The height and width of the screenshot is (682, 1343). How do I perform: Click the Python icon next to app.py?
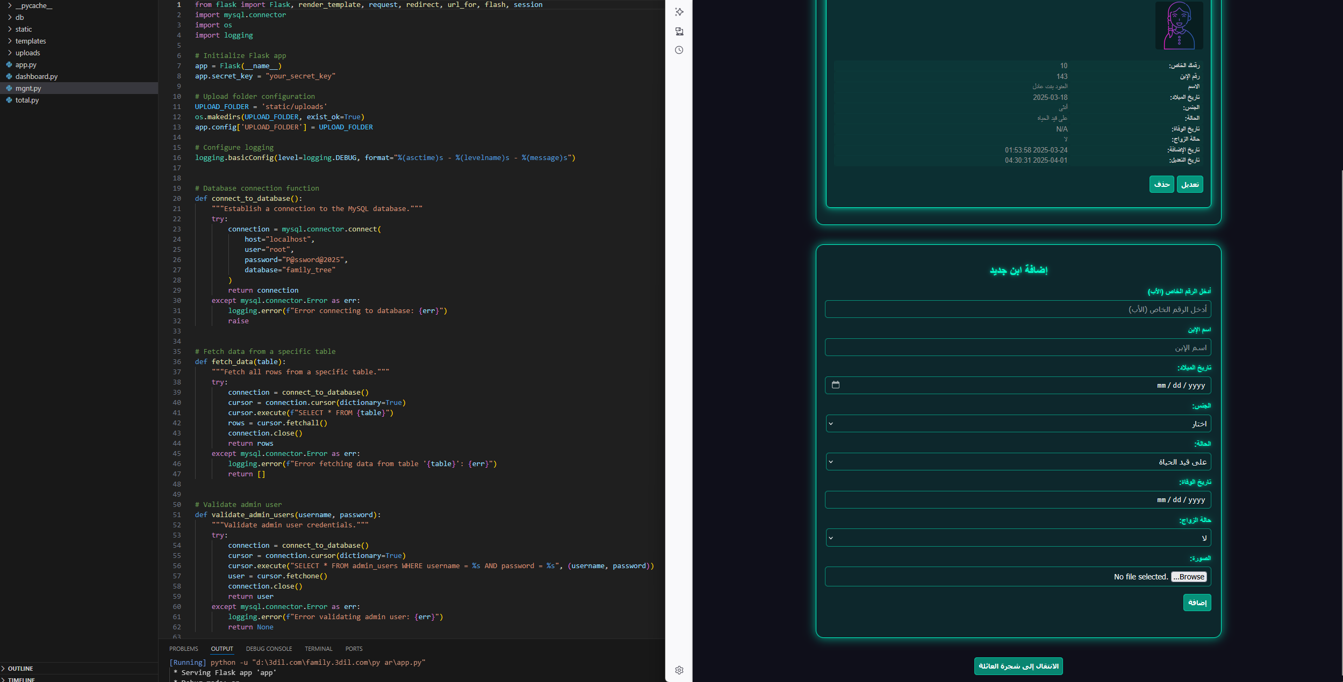[10, 64]
